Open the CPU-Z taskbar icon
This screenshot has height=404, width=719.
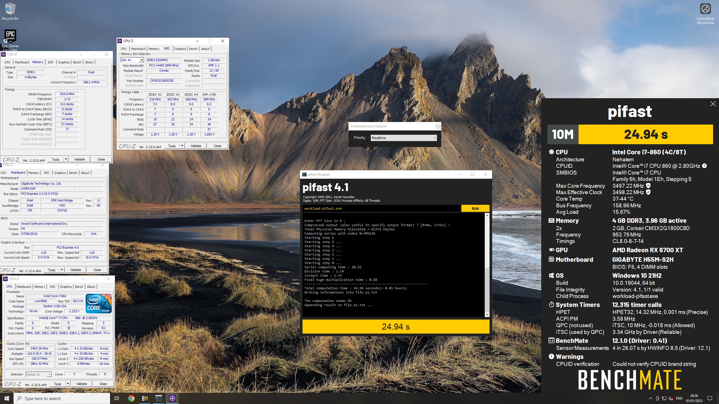pyautogui.click(x=172, y=398)
